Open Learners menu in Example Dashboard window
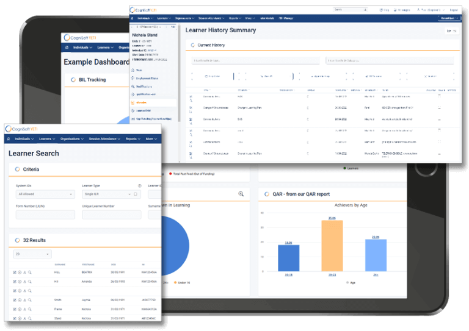The width and height of the screenshot is (469, 331). coord(105,48)
